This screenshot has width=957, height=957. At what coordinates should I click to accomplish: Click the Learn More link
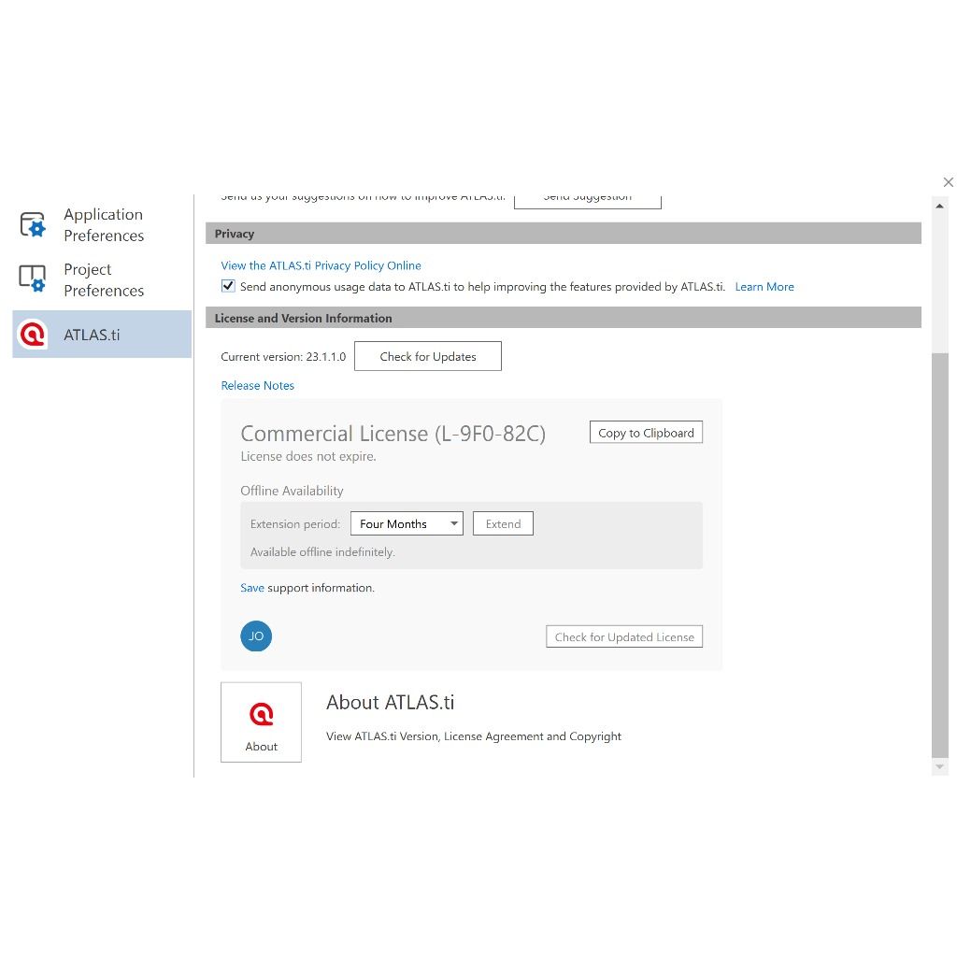764,287
